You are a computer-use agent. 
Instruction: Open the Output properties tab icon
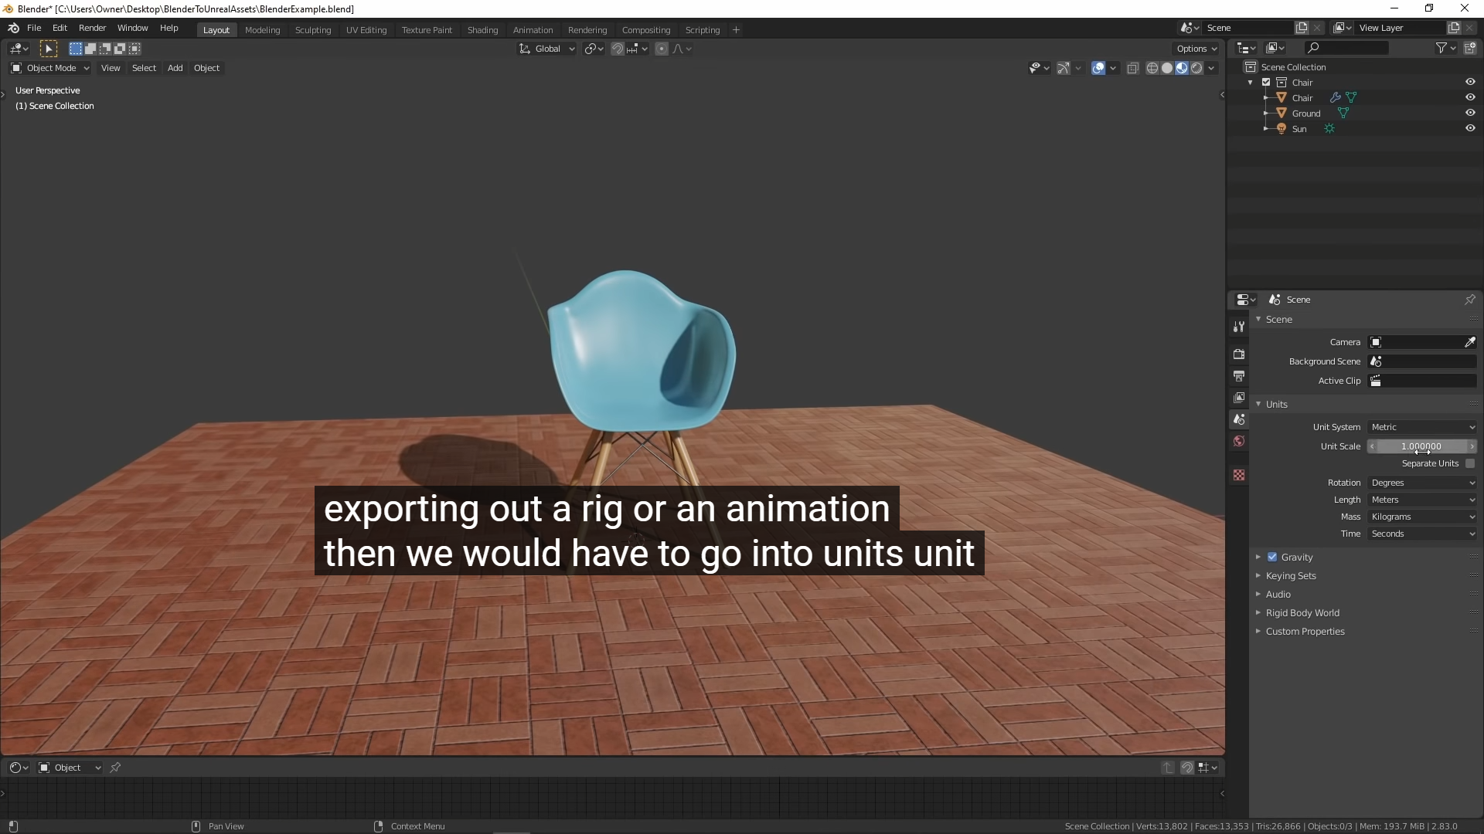(x=1239, y=376)
